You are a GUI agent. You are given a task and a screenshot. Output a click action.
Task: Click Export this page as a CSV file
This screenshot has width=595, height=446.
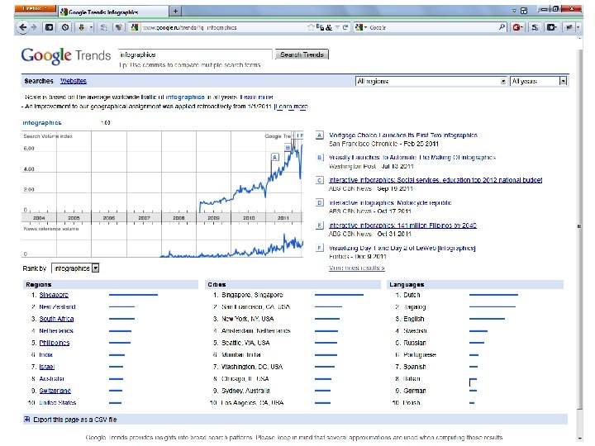tap(75, 420)
